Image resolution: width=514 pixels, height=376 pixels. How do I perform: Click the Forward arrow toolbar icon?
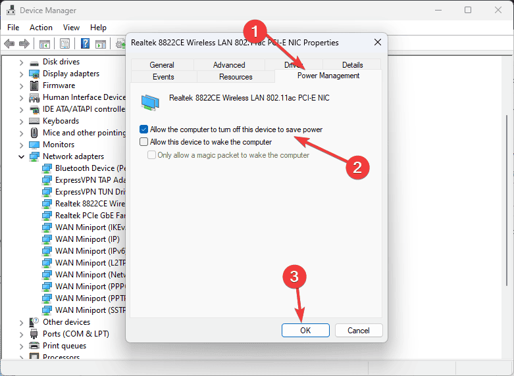coord(24,43)
